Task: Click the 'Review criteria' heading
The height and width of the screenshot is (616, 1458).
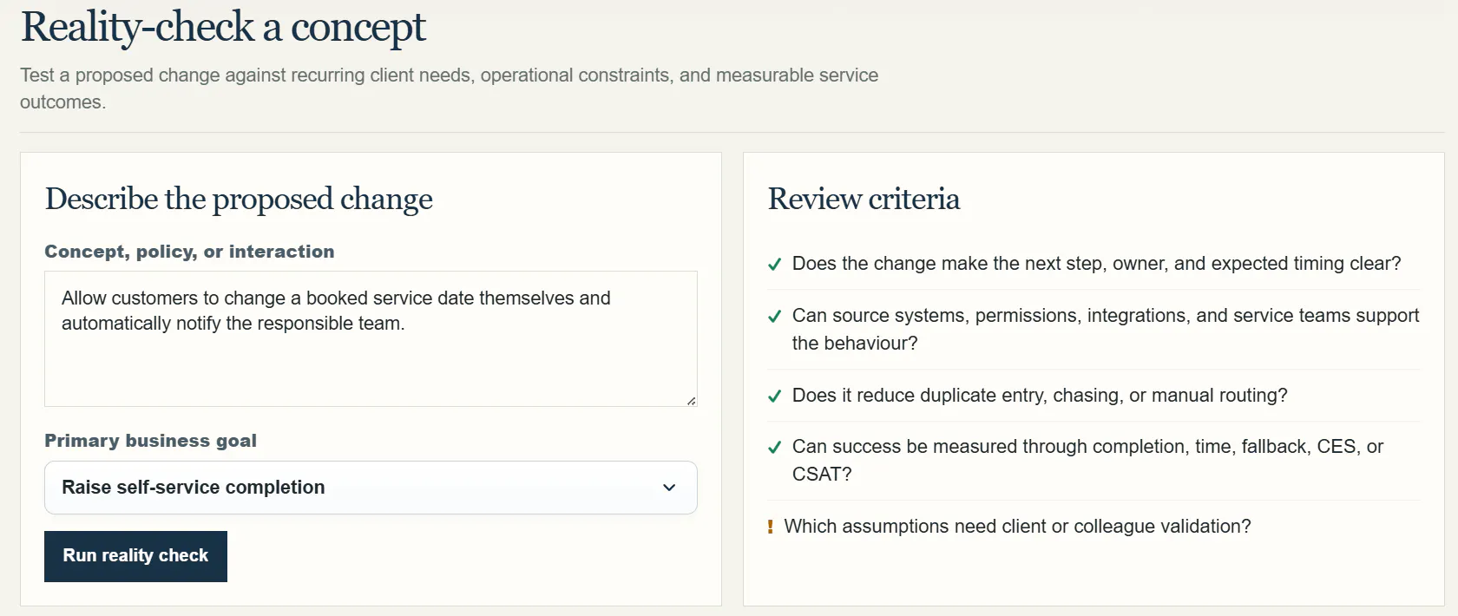Action: coord(864,199)
